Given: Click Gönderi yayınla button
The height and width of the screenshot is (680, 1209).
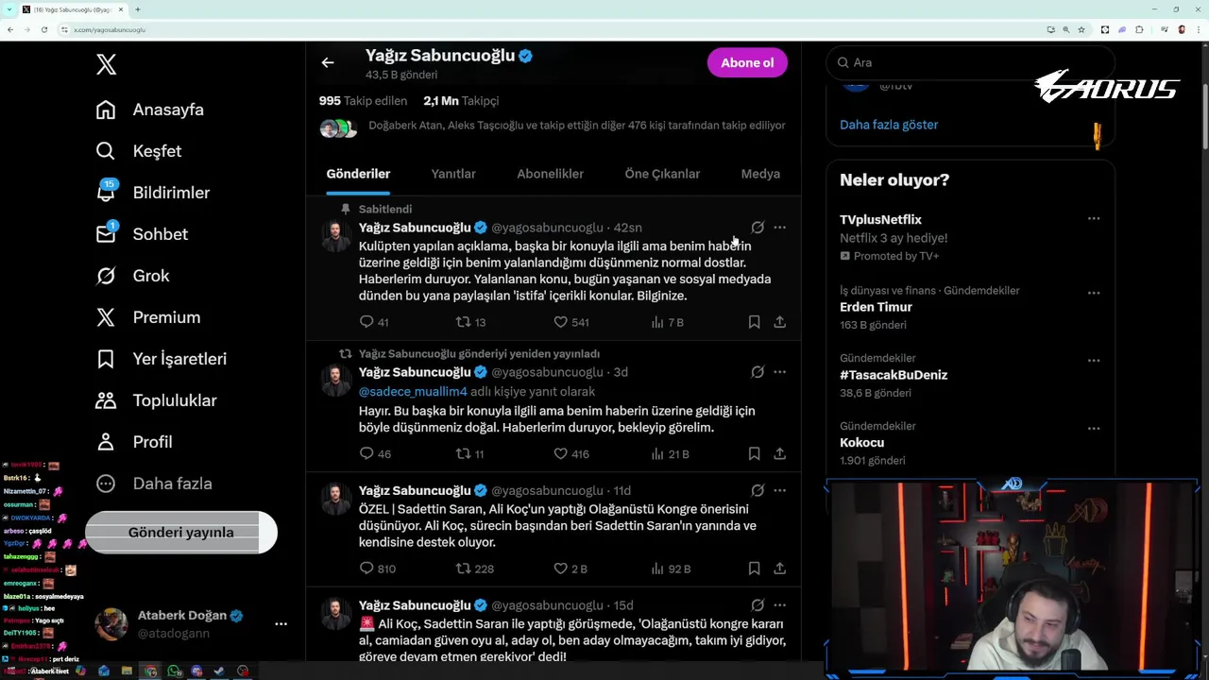Looking at the screenshot, I should click(x=180, y=533).
